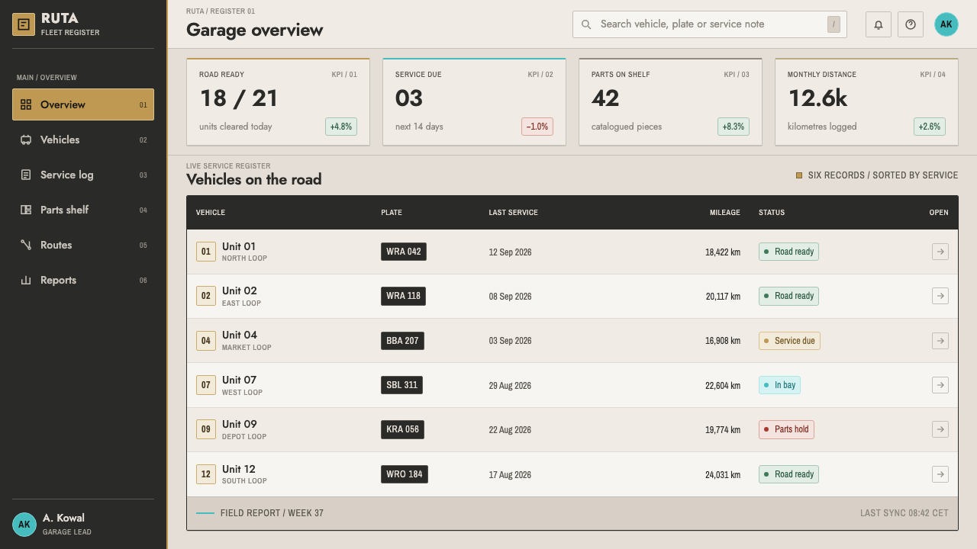The width and height of the screenshot is (977, 549).
Task: Navigate to Parts shelf
Action: click(x=83, y=210)
